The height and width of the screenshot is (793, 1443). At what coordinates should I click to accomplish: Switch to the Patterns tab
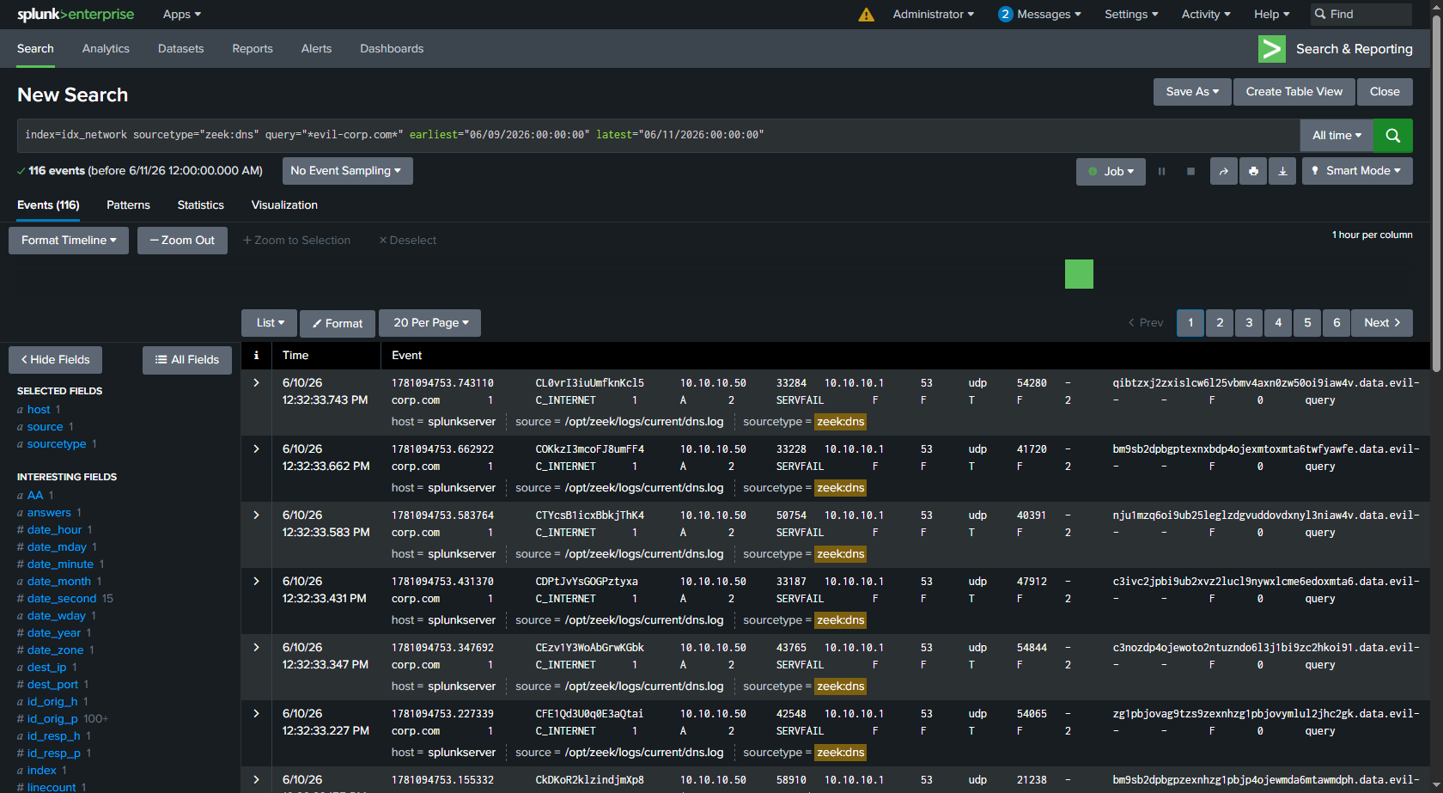[x=128, y=205]
